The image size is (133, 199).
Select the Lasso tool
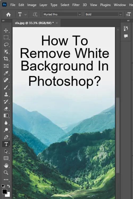tap(6, 45)
